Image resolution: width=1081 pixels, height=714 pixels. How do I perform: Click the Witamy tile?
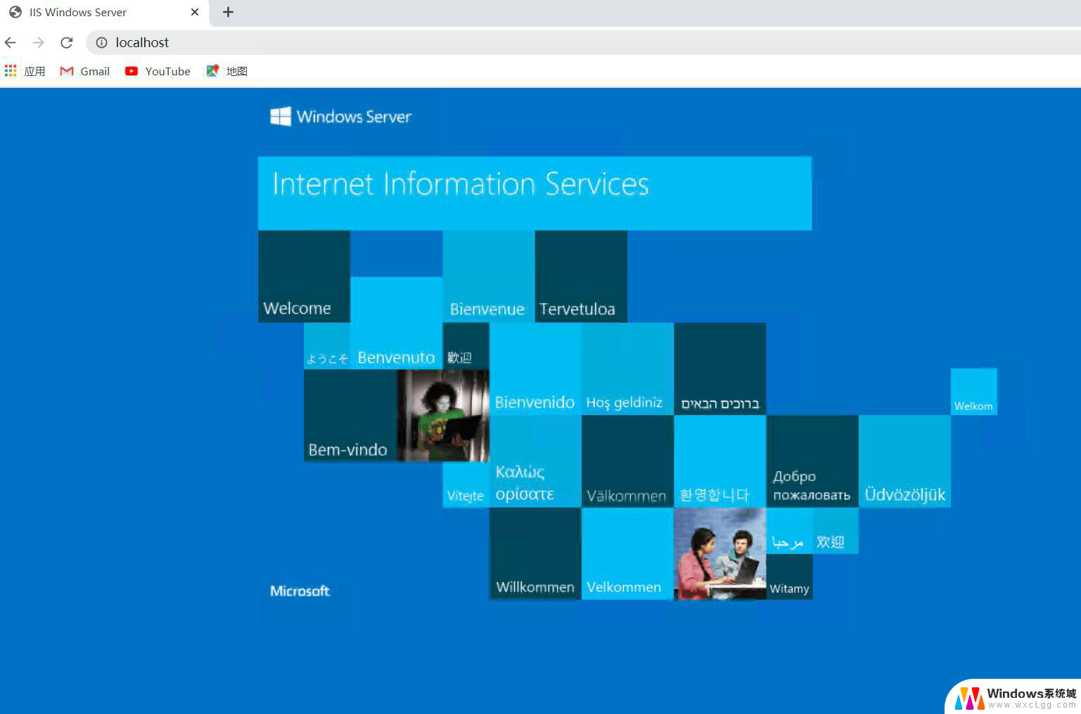(789, 577)
